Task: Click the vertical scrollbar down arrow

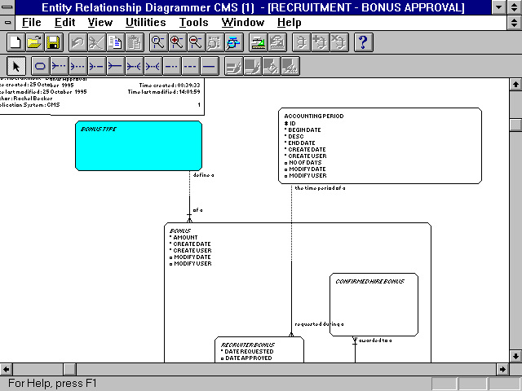Action: point(515,356)
